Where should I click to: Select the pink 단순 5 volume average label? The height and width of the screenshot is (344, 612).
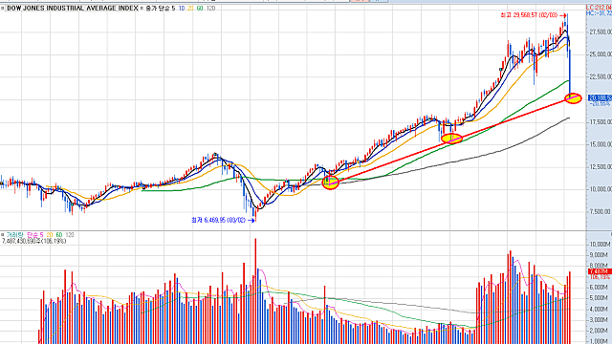click(34, 235)
